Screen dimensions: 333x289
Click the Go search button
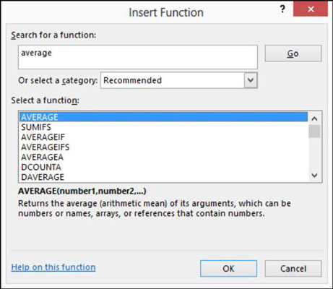tap(293, 53)
